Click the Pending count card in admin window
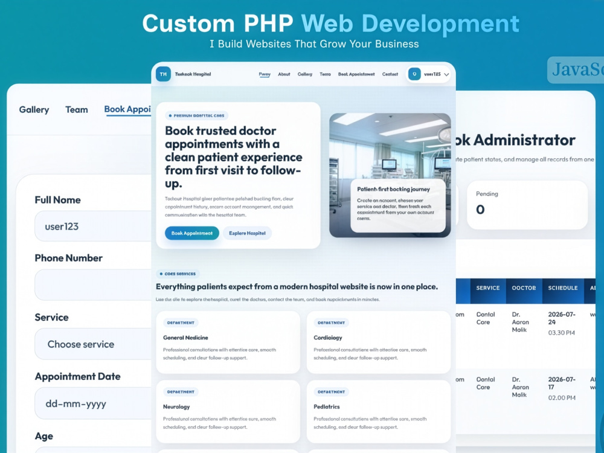604x453 pixels. click(x=527, y=205)
